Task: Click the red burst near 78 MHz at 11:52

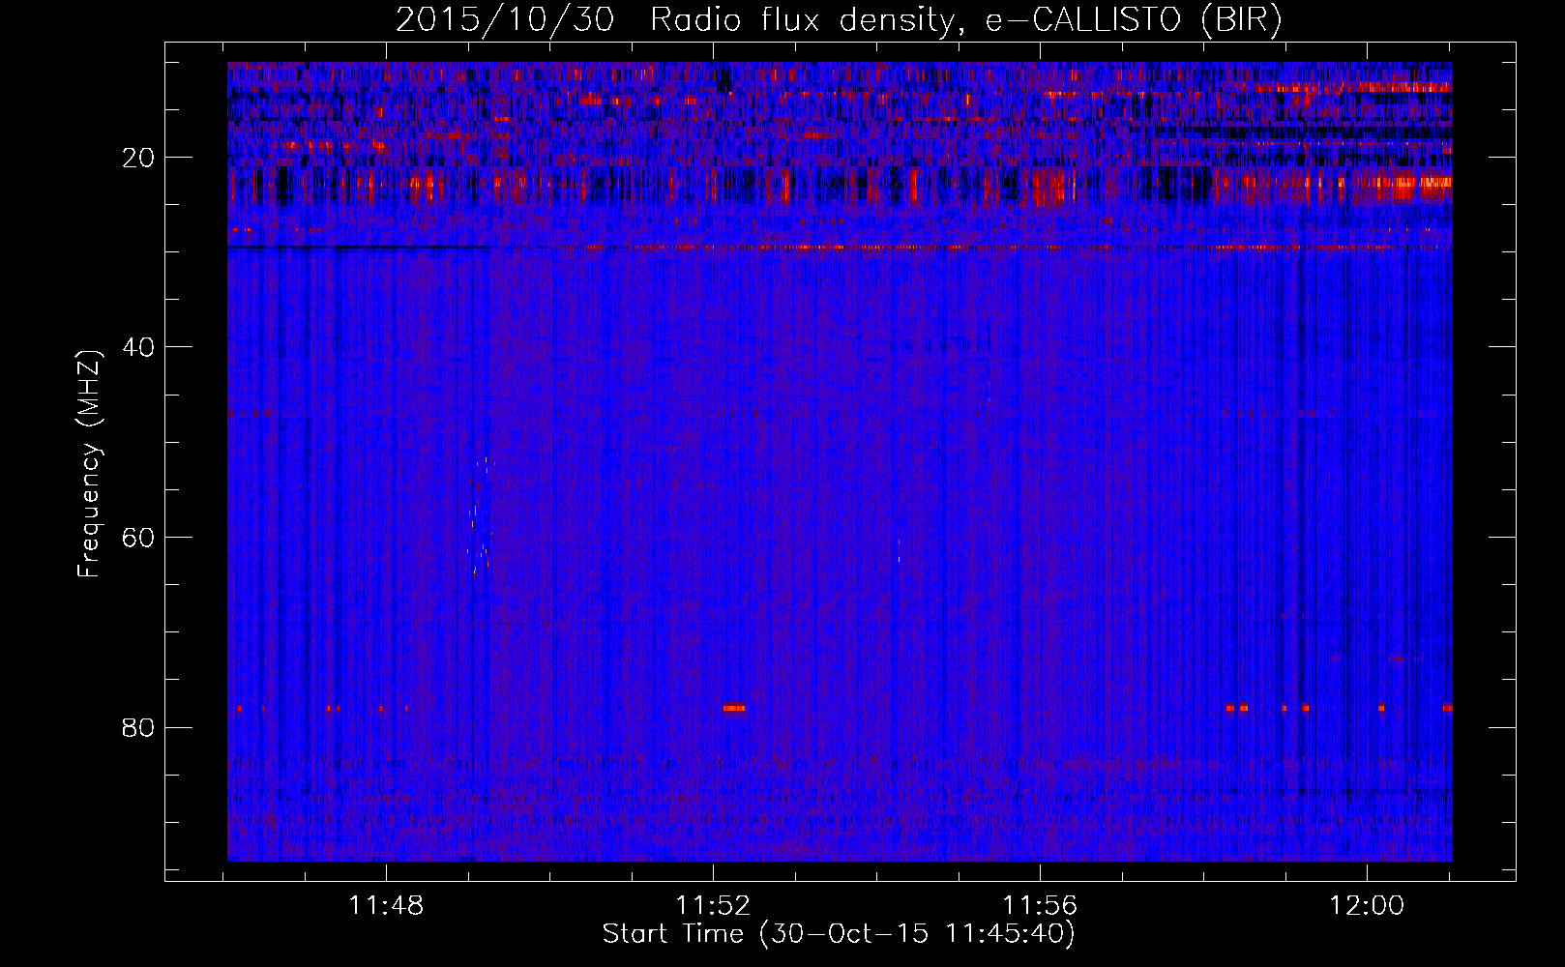Action: pos(734,708)
